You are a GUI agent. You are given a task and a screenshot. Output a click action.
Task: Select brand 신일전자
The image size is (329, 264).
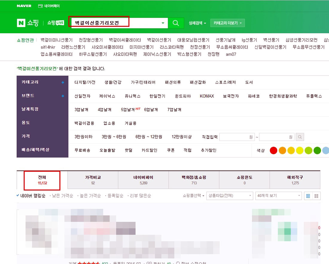tap(83, 96)
